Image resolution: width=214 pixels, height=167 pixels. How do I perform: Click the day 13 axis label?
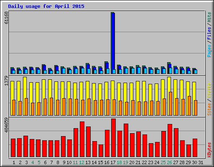[x=88, y=162]
